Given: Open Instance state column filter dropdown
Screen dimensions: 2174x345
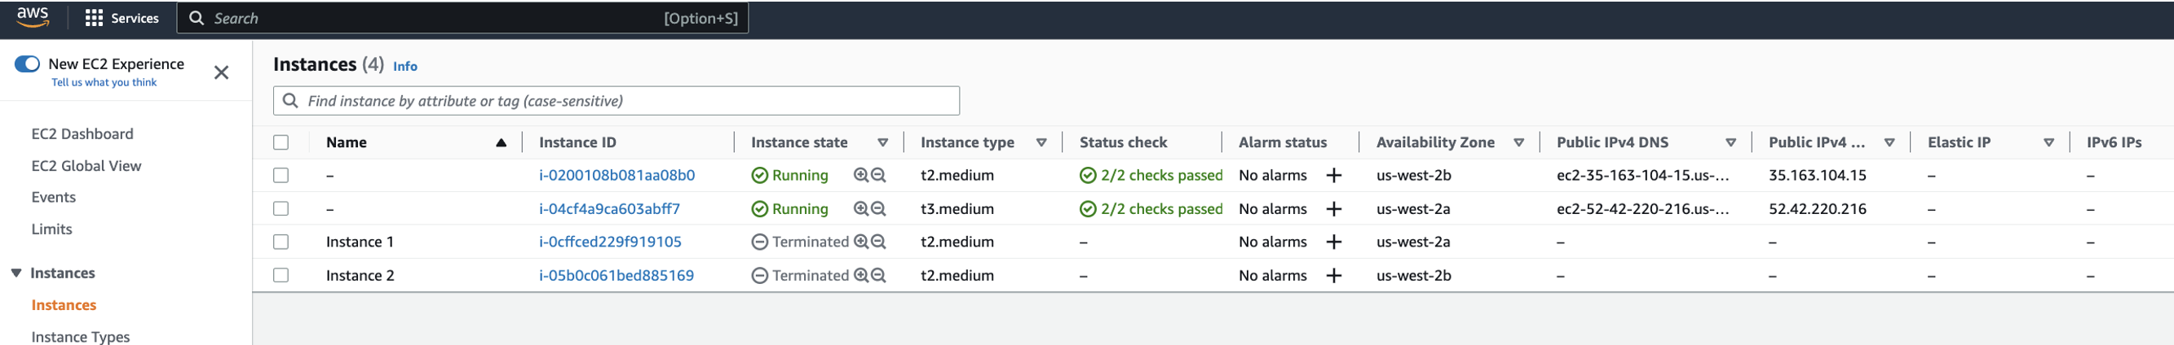Looking at the screenshot, I should tap(883, 143).
